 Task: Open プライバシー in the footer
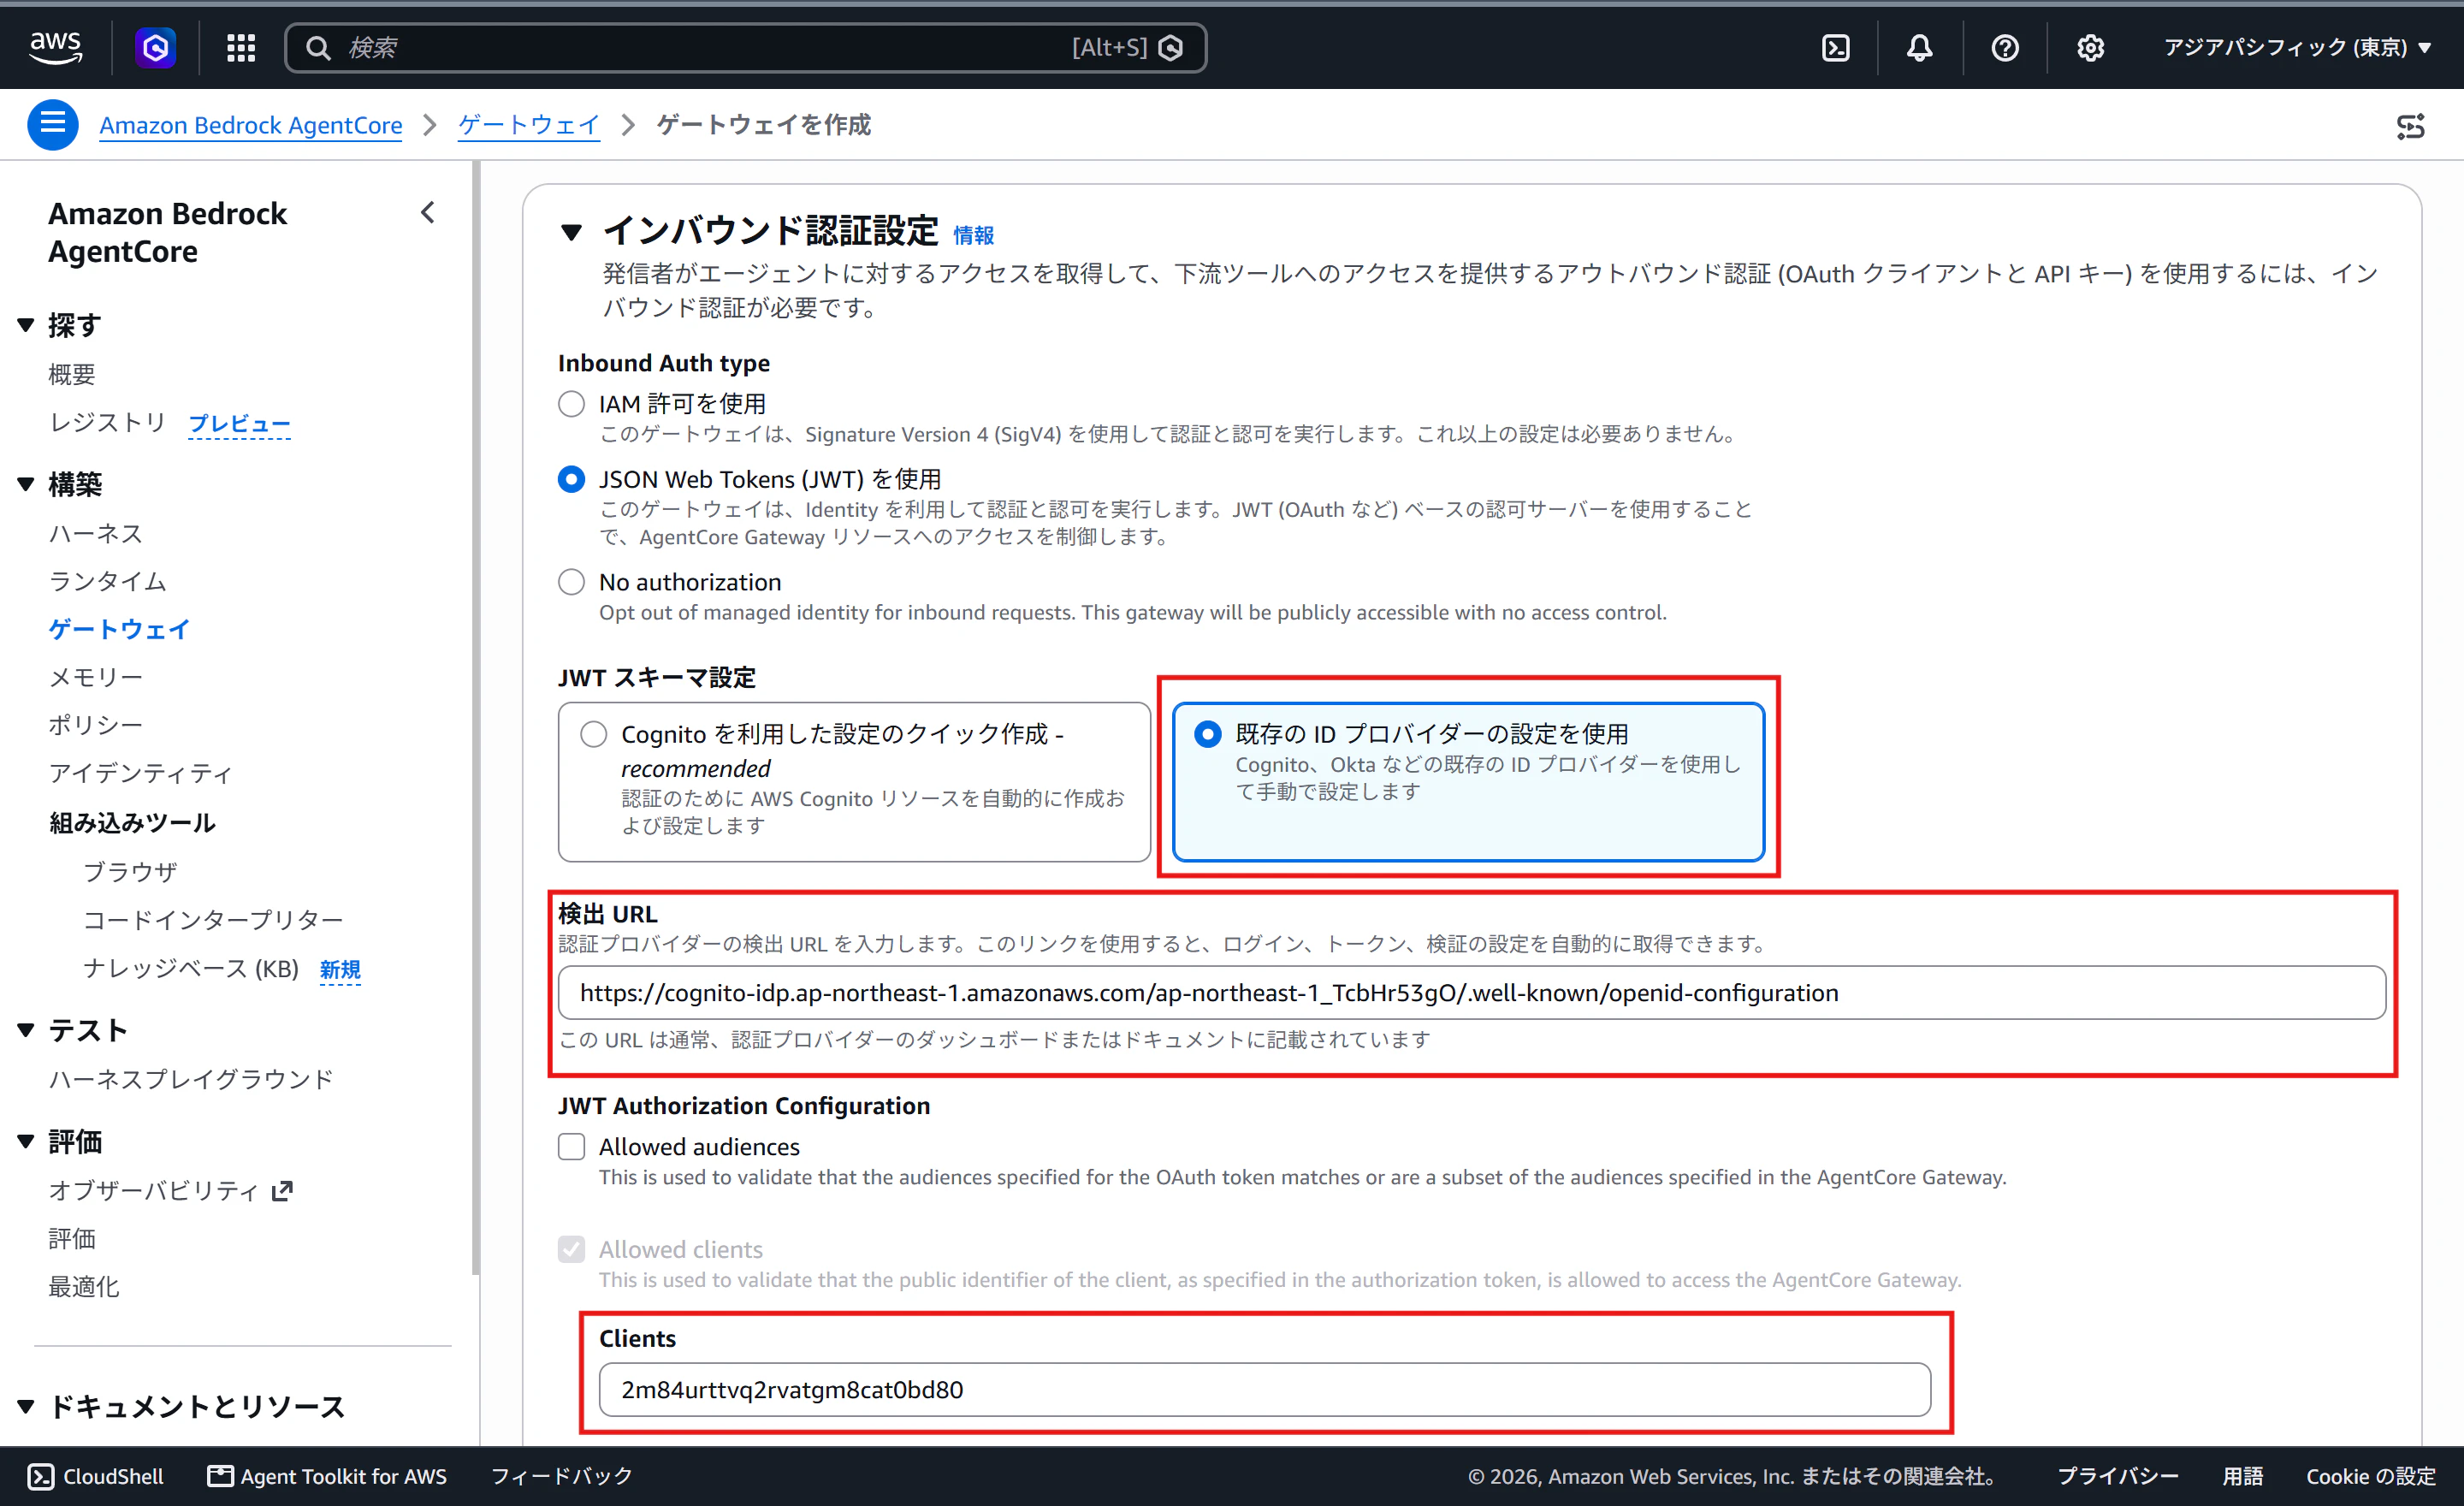pos(2118,1476)
